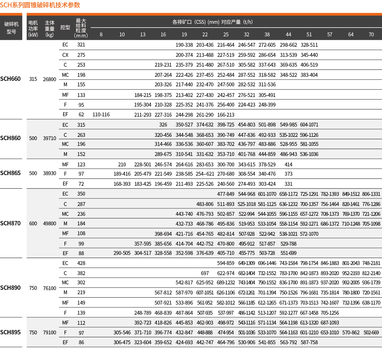Select the single value '697'
This screenshot has width=382, height=348.
(x=205, y=273)
